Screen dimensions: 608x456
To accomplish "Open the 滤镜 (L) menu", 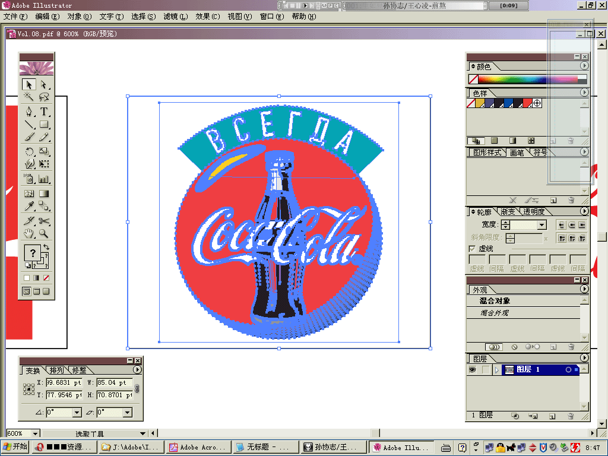I will [176, 16].
